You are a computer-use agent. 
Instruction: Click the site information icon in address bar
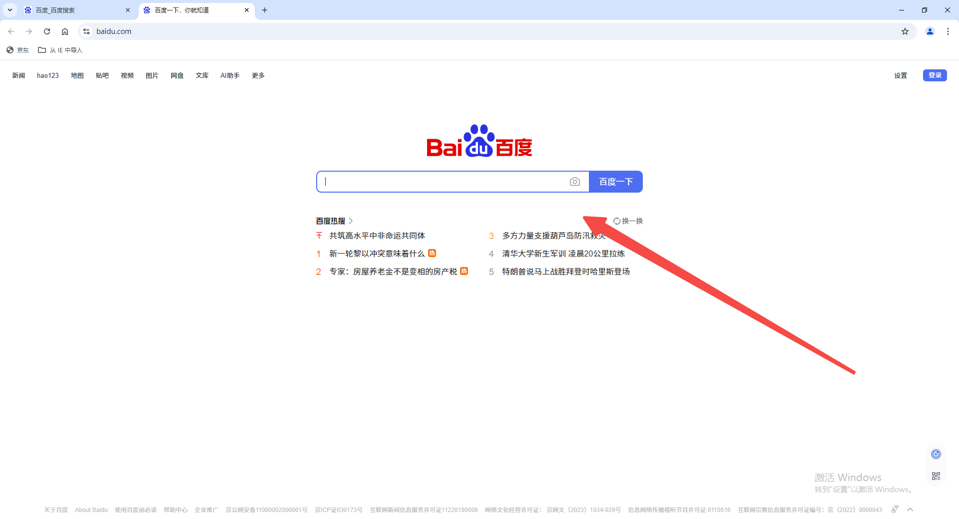[86, 31]
